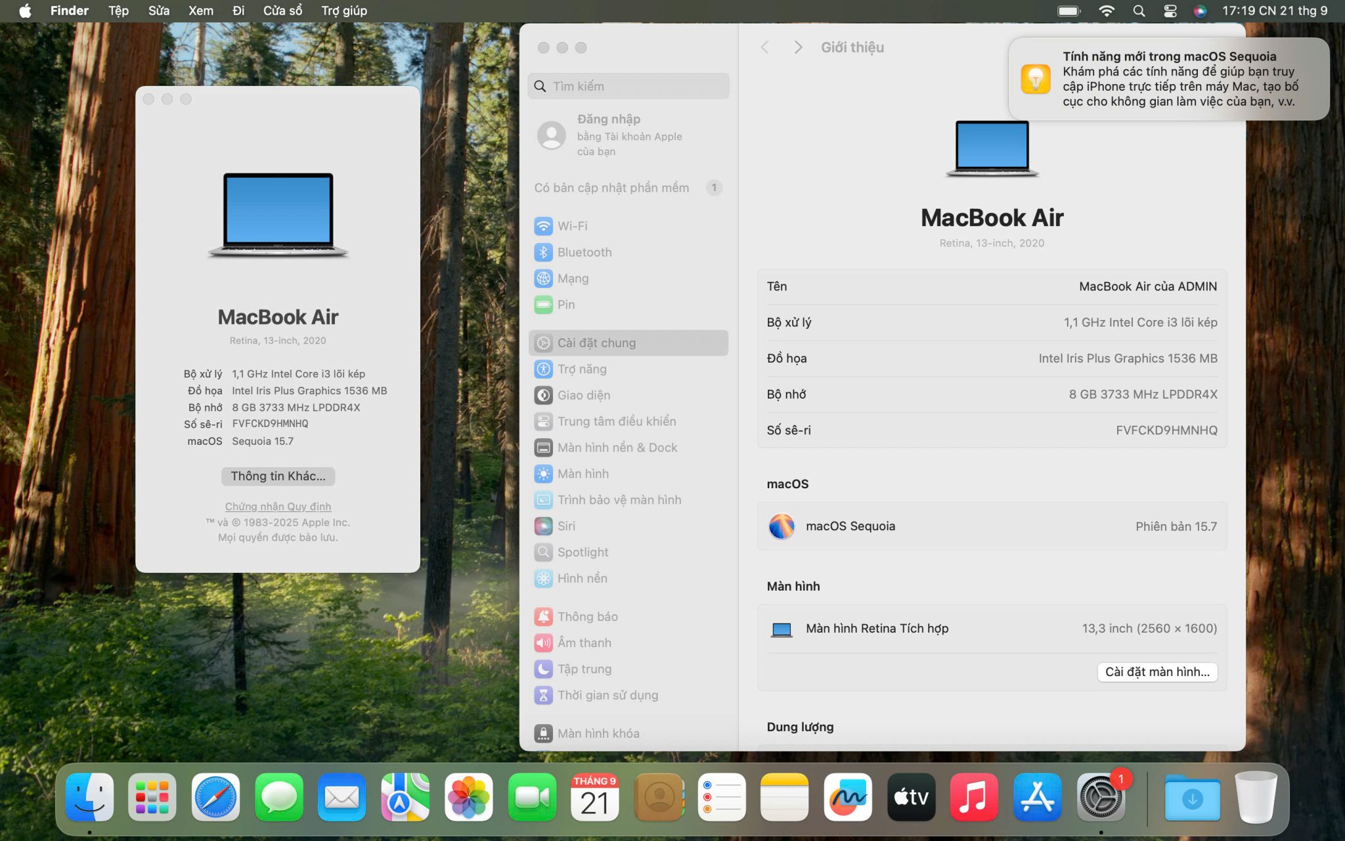Viewport: 1345px width, 841px height.
Task: Open the Trợ giúp menu
Action: coord(344,11)
